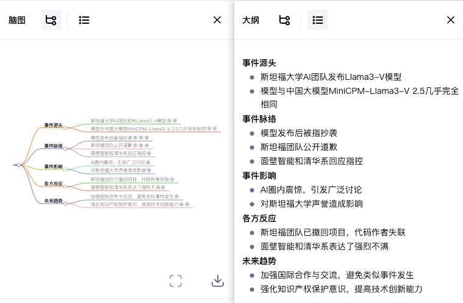Collapse the 各方反应 branch node circle
This screenshot has height=303, width=463.
[x=66, y=185]
